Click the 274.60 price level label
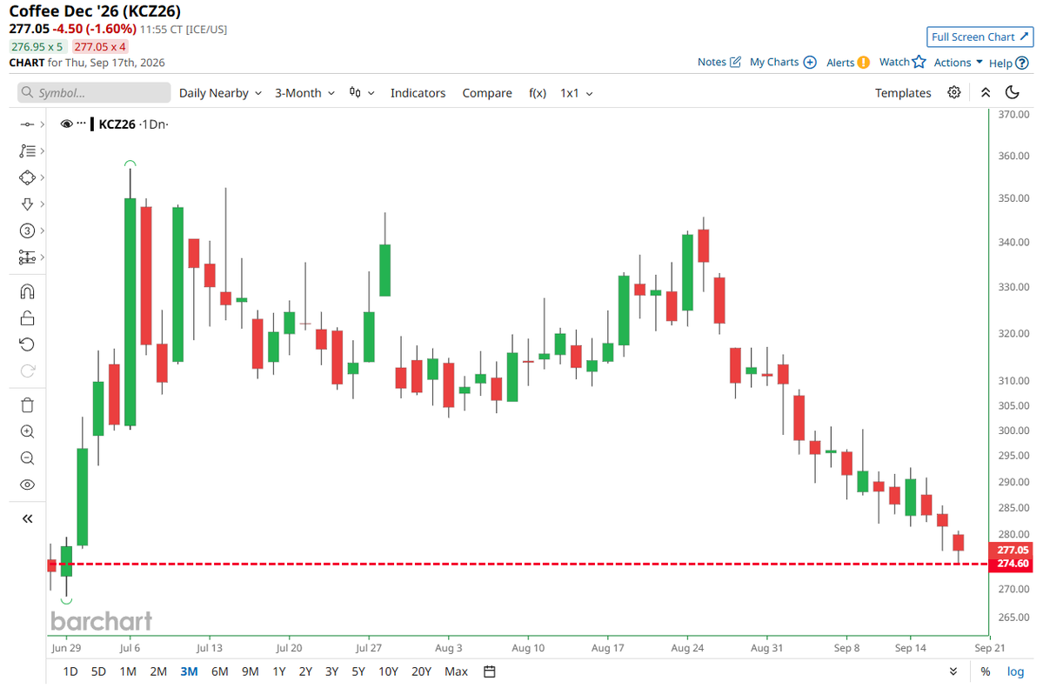This screenshot has height=688, width=1043. point(1013,564)
